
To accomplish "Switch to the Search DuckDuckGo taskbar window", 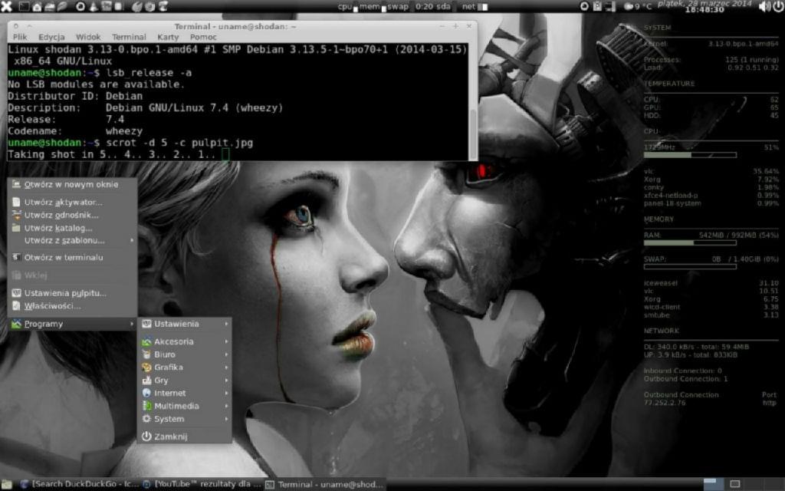I will (x=79, y=485).
